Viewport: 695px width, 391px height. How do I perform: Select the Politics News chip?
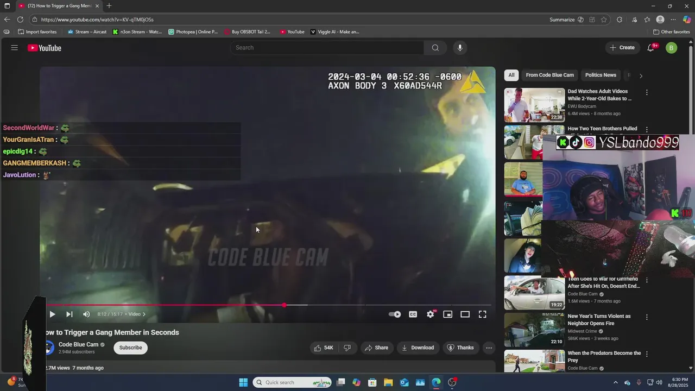tap(601, 75)
